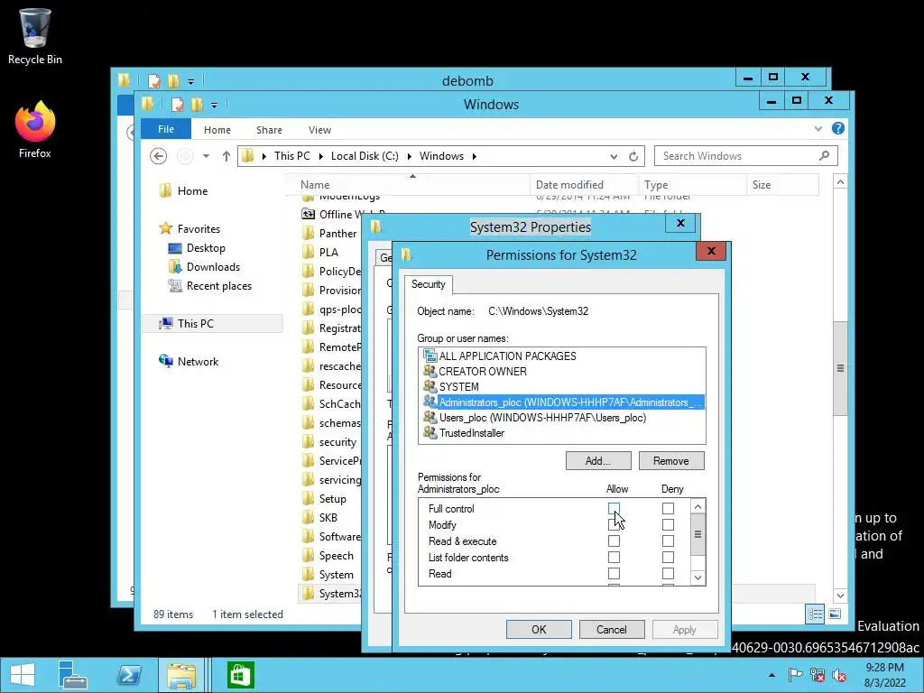The width and height of the screenshot is (924, 693).
Task: Open Server Manager from the taskbar
Action: [x=72, y=675]
